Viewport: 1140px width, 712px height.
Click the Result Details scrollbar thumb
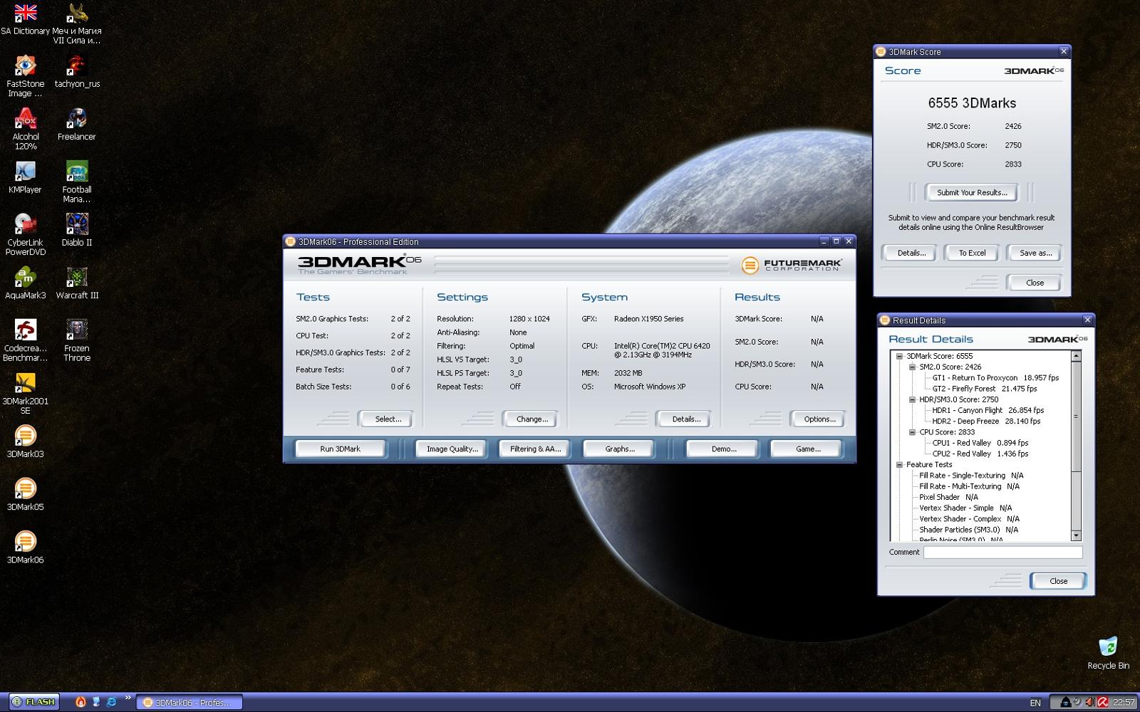1076,417
